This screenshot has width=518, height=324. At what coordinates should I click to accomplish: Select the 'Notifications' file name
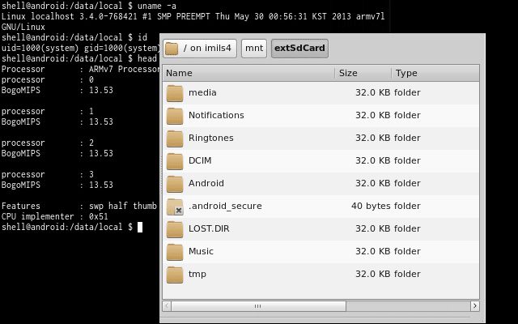(216, 115)
